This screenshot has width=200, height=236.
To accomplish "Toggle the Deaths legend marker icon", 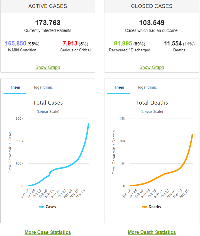I will click(145, 207).
